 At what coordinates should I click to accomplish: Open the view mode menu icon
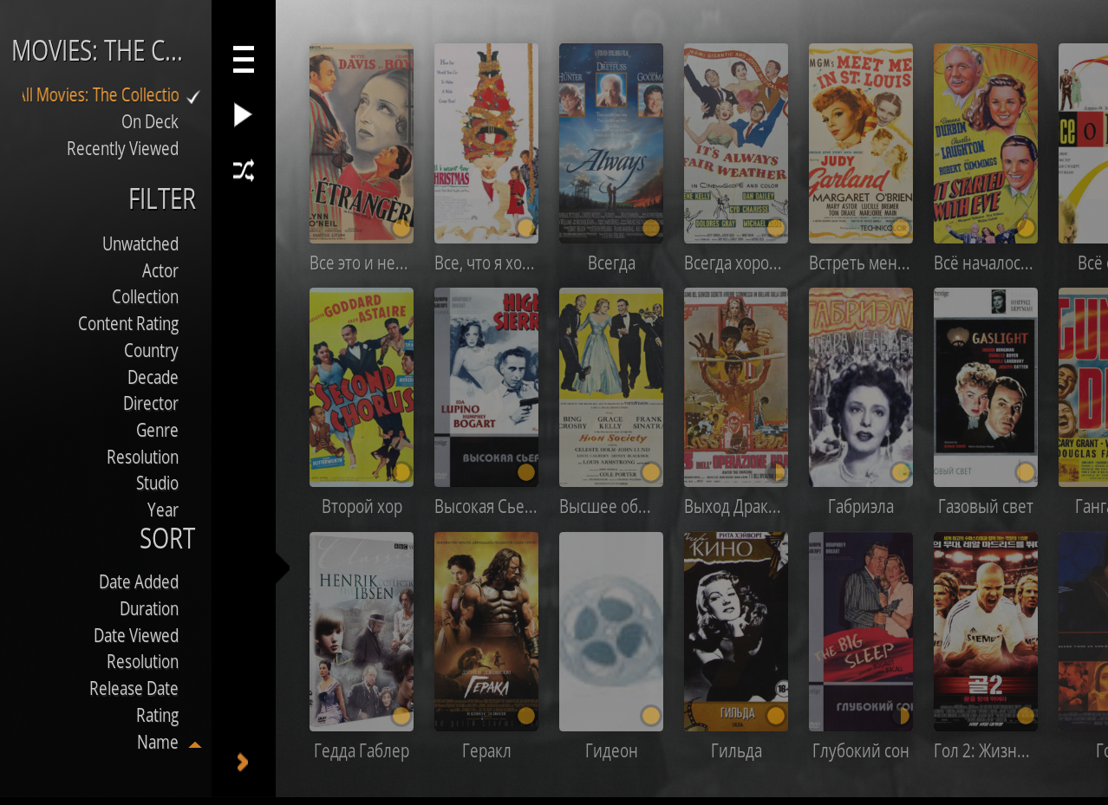coord(244,59)
